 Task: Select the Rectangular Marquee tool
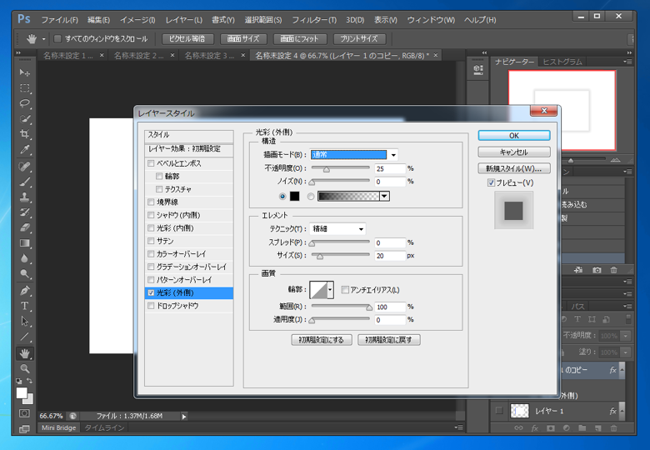pos(25,87)
